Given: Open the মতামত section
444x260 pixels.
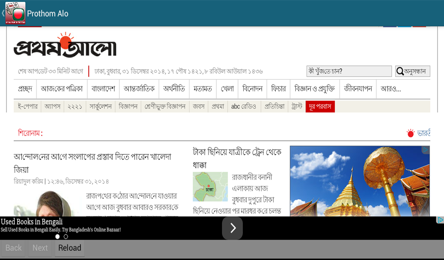Looking at the screenshot, I should click(203, 89).
